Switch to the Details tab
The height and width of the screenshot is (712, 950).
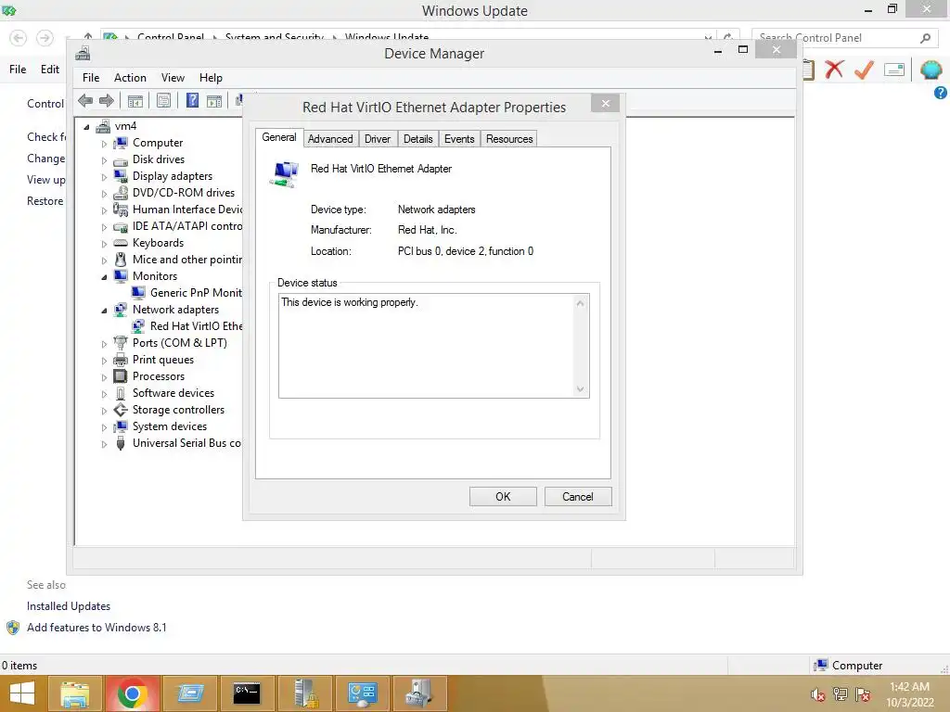click(418, 139)
